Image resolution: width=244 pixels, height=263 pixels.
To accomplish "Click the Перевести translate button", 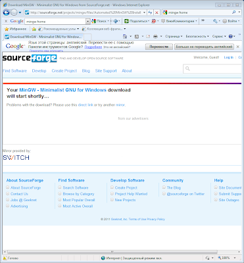I will (x=159, y=47).
